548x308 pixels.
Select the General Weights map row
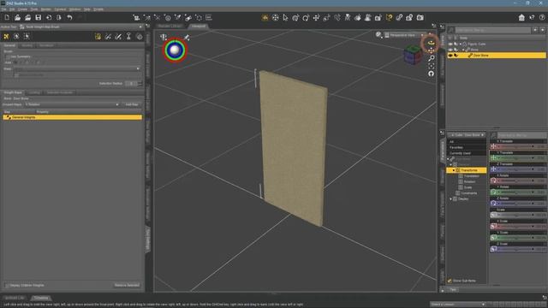(x=72, y=117)
